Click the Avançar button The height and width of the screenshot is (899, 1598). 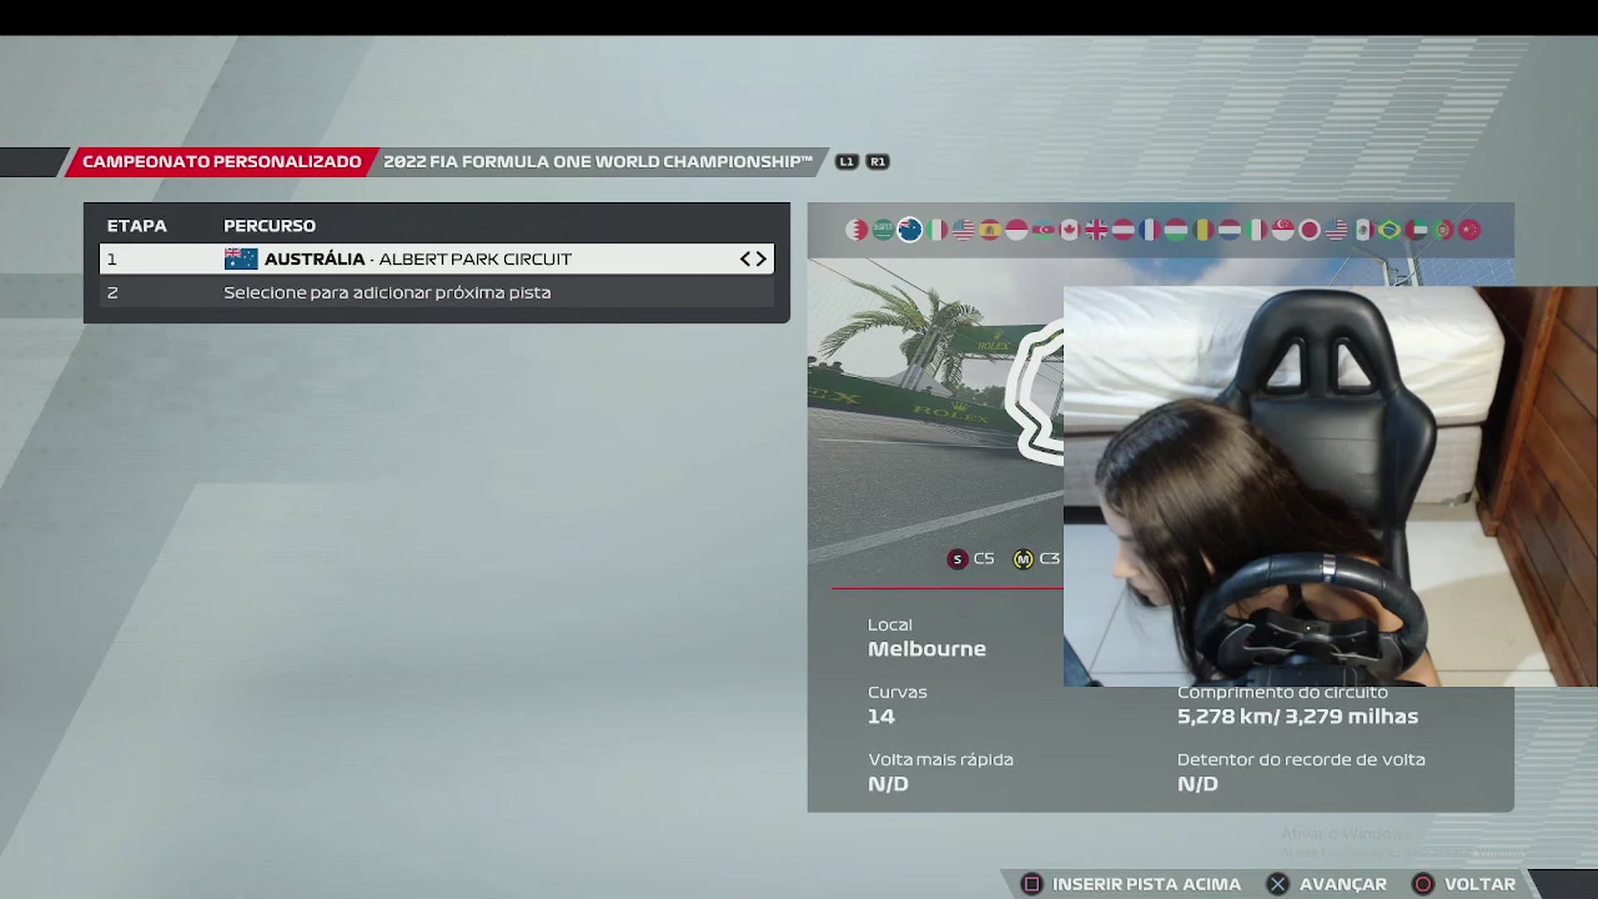[x=1327, y=884]
